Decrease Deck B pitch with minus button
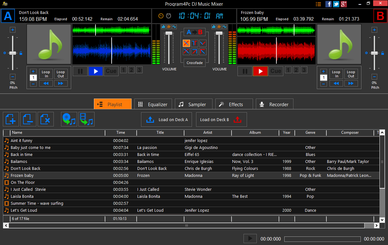 (374, 77)
